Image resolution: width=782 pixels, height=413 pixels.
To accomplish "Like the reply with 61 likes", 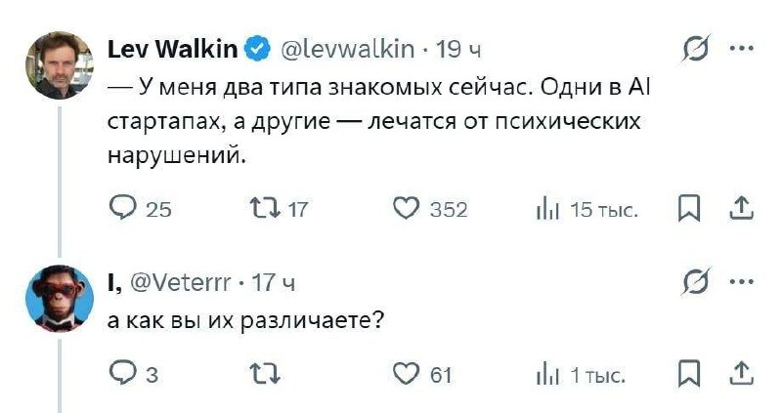I will pos(422,374).
